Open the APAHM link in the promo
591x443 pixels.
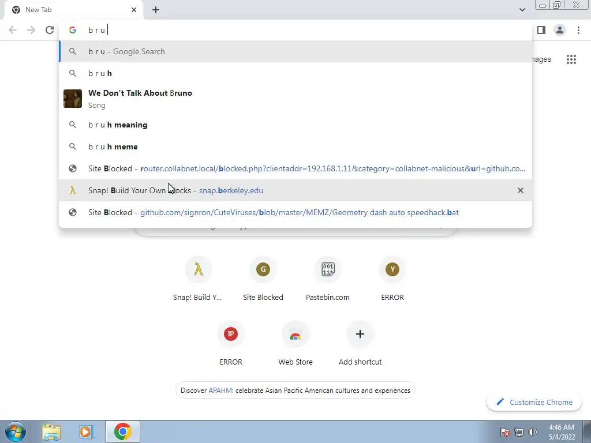click(220, 391)
